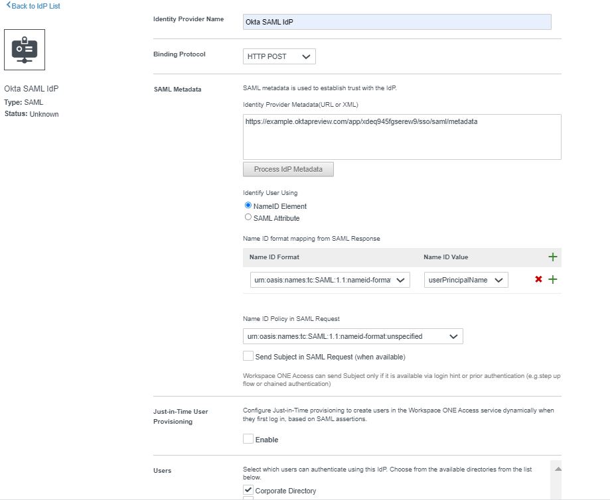Image resolution: width=610 pixels, height=500 pixels.
Task: Remove the userPrincipalName mapping with the red X
Action: click(x=538, y=279)
